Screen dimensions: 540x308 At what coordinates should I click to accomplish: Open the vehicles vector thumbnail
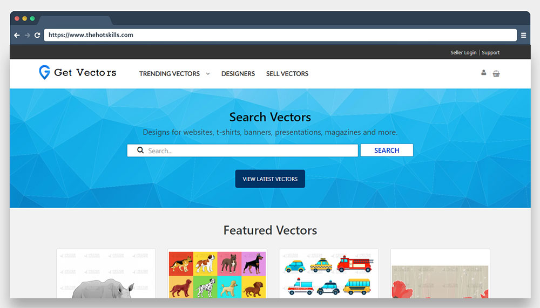pos(328,273)
